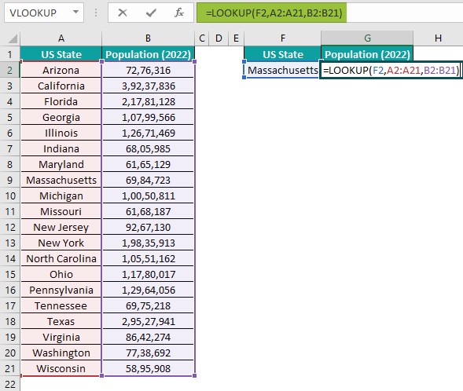This screenshot has width=463, height=391.
Task: Select column G header
Action: pyautogui.click(x=367, y=38)
